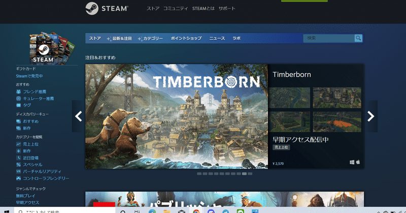This screenshot has height=213, width=406.
Task: Click the bottom-right Timberborn screenshot with lava
Action: click(x=337, y=121)
